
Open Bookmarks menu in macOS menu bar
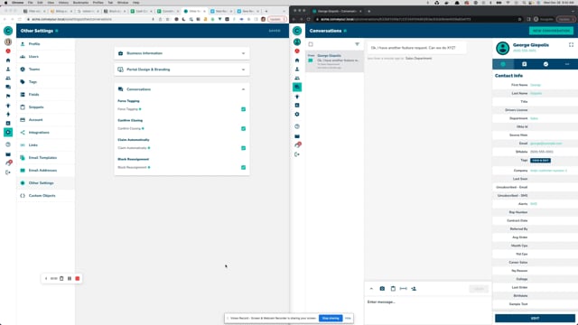click(x=80, y=3)
